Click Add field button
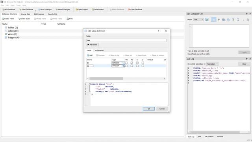Screen dimensions: 252x142 tap(90, 55)
